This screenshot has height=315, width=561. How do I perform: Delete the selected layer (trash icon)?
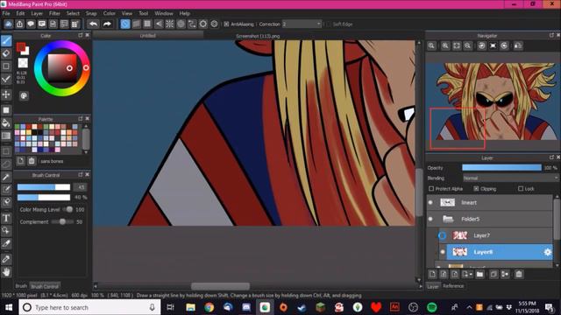coord(519,274)
